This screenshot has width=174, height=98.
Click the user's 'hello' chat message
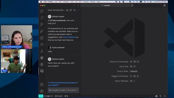[x=50, y=51]
